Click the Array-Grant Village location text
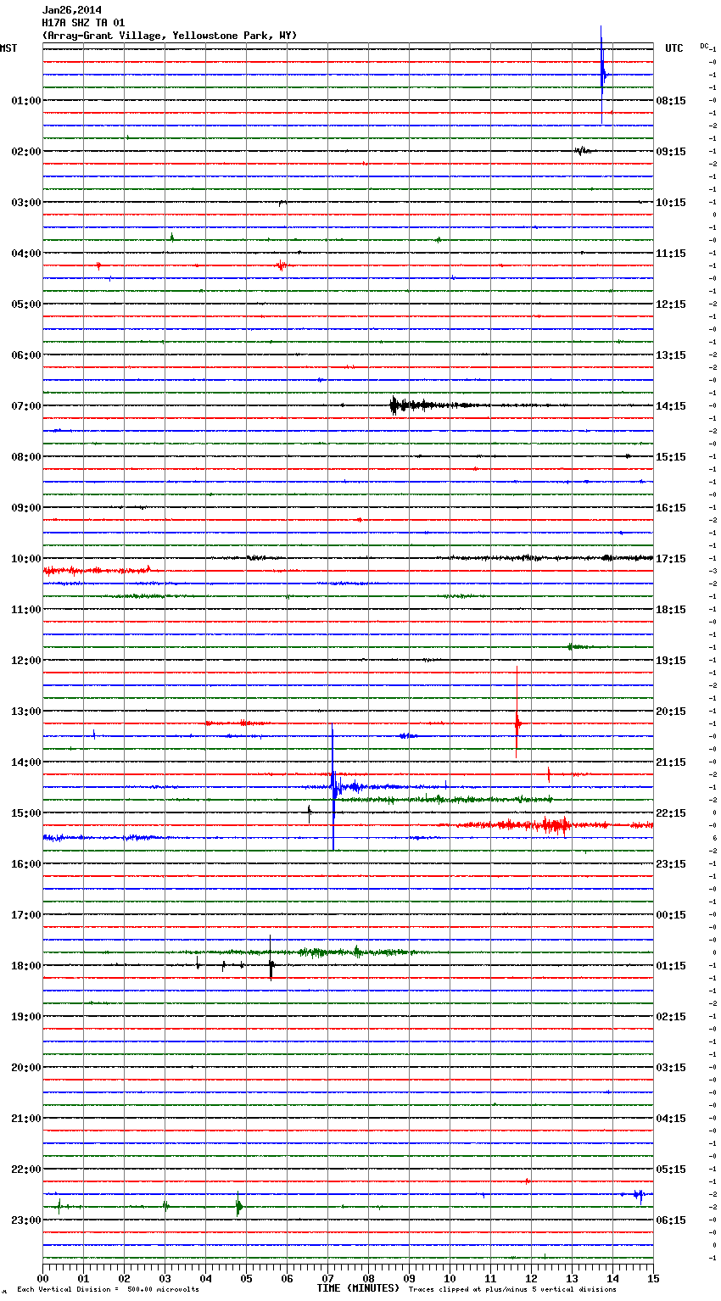Image resolution: width=721 pixels, height=1301 pixels. click(170, 36)
